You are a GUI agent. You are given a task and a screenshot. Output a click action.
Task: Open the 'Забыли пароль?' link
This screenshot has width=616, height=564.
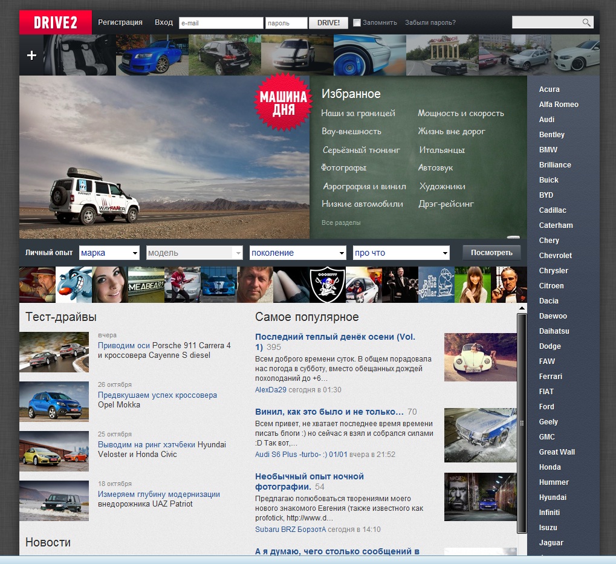[x=430, y=23]
